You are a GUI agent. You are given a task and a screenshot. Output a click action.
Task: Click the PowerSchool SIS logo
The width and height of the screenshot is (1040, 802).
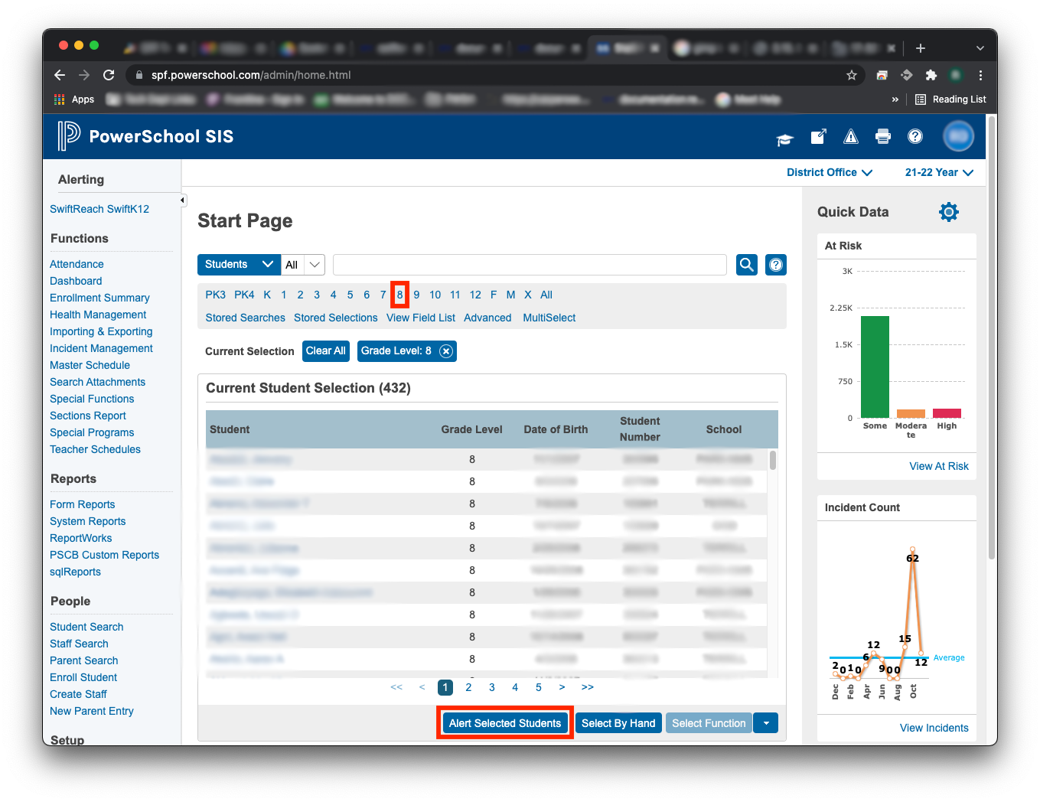(145, 136)
